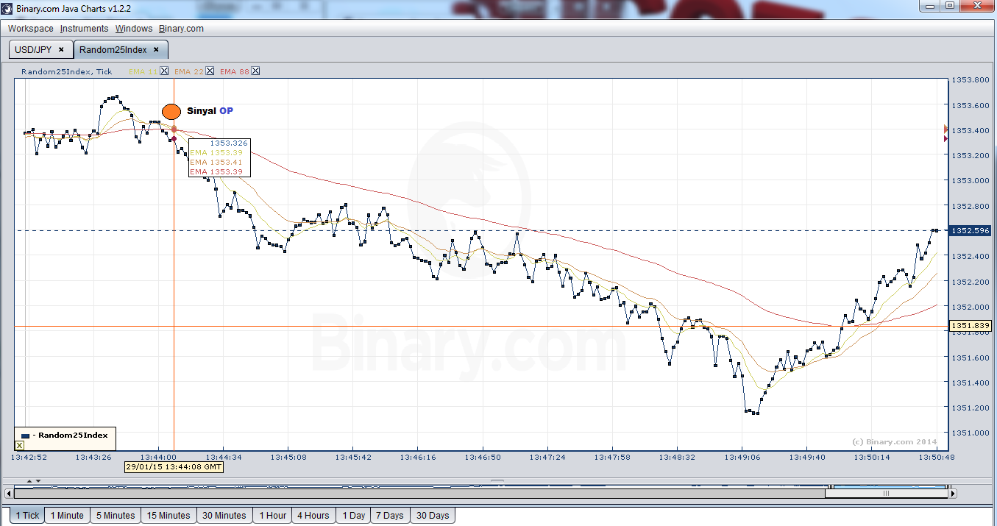Image resolution: width=997 pixels, height=526 pixels.
Task: Click the (c) Binary.com 2014 copyright text
Action: click(894, 442)
